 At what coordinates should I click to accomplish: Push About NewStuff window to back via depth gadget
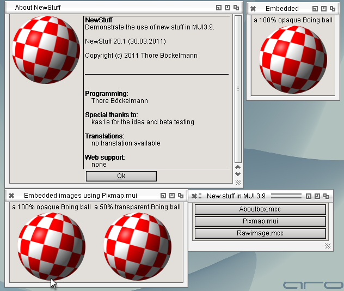(x=236, y=8)
